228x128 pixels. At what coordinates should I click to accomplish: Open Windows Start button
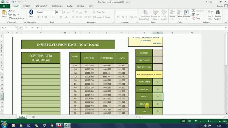(4, 126)
